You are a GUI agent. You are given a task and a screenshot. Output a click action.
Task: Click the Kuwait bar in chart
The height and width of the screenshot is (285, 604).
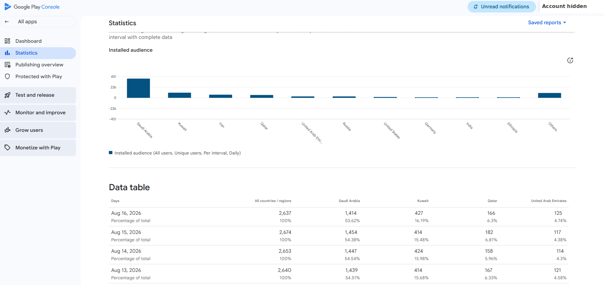(x=179, y=95)
